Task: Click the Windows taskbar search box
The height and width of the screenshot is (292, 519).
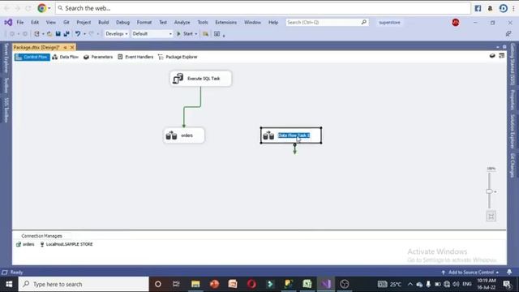Action: pos(84,284)
